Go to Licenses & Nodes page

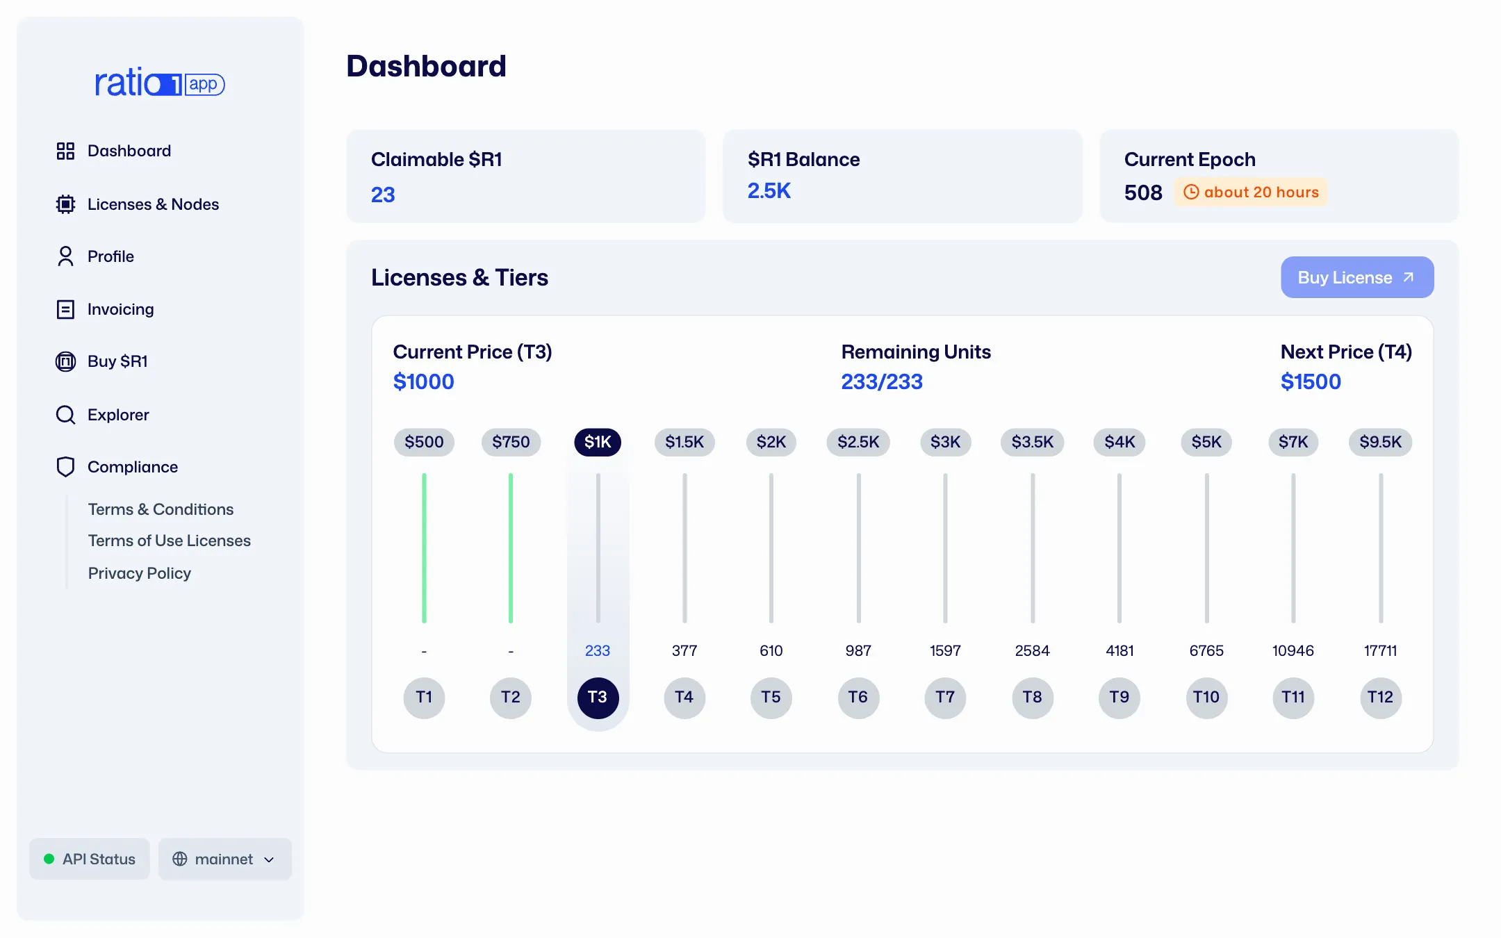[x=153, y=204]
